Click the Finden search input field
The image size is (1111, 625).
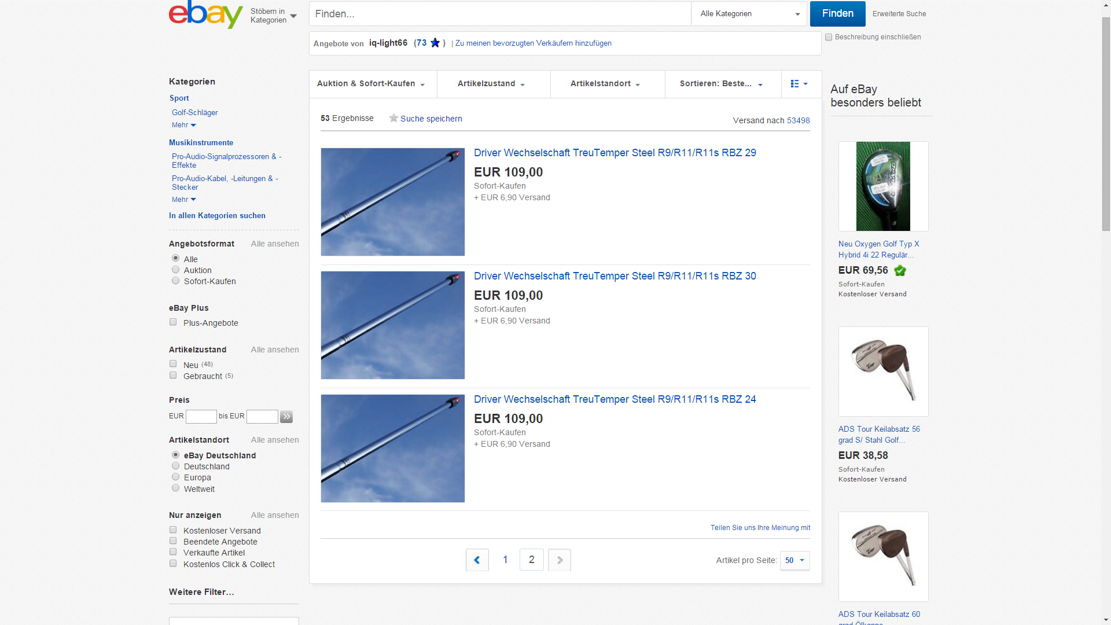pos(500,14)
